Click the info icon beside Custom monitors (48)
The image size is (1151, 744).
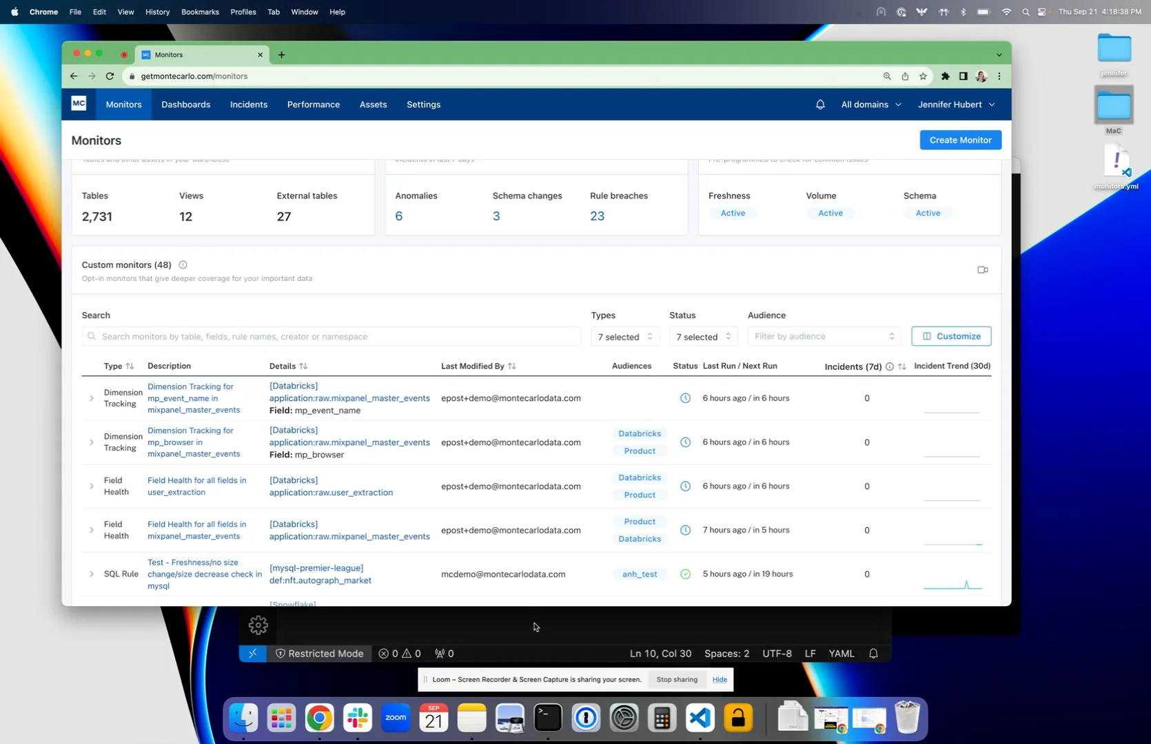(x=183, y=265)
